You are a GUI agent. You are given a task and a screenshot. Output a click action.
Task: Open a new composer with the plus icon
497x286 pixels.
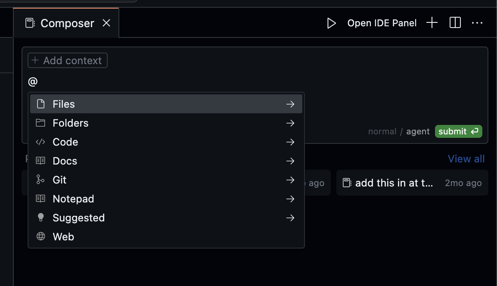click(x=431, y=23)
